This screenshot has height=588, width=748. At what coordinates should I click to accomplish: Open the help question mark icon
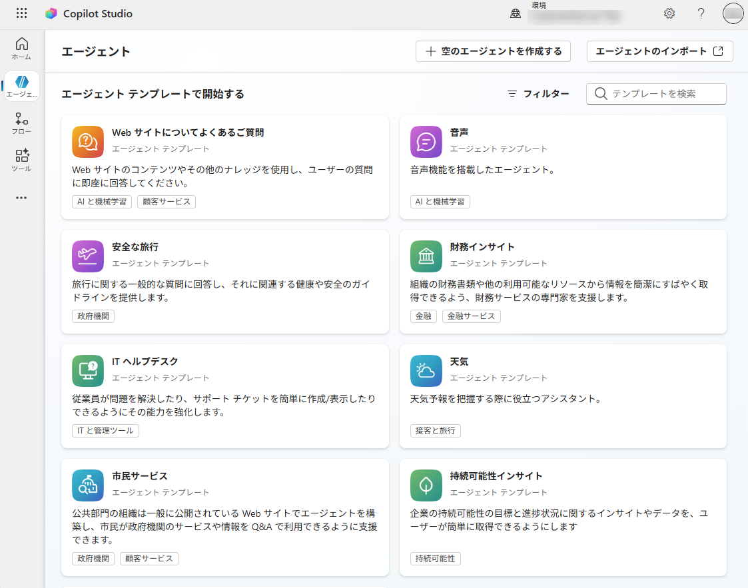(x=701, y=13)
